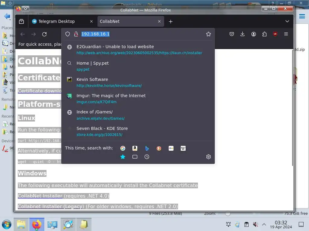Screen dimensions: 309x231
Task: Search in open Tabs icon
Action: point(135,157)
